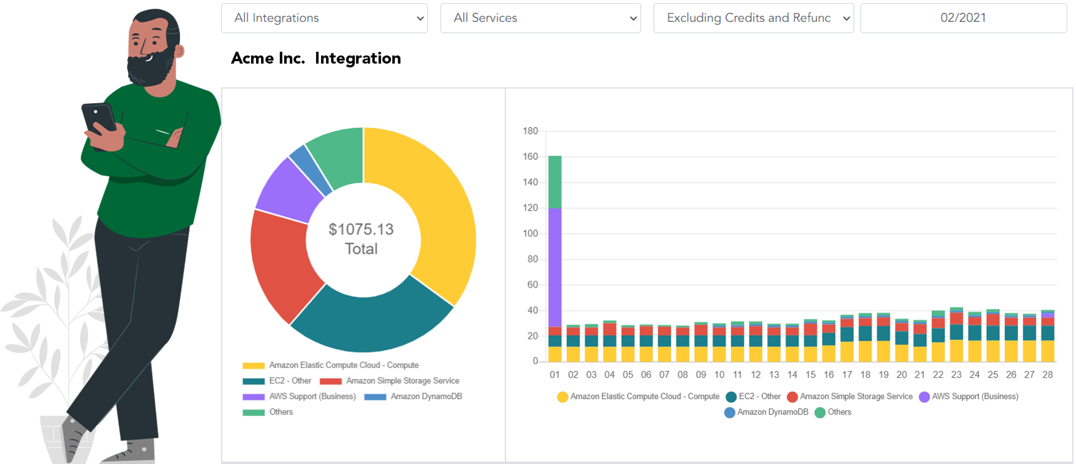Click Amazon DynamoDB blue circle in bar legend
This screenshot has width=1076, height=464.
(729, 412)
